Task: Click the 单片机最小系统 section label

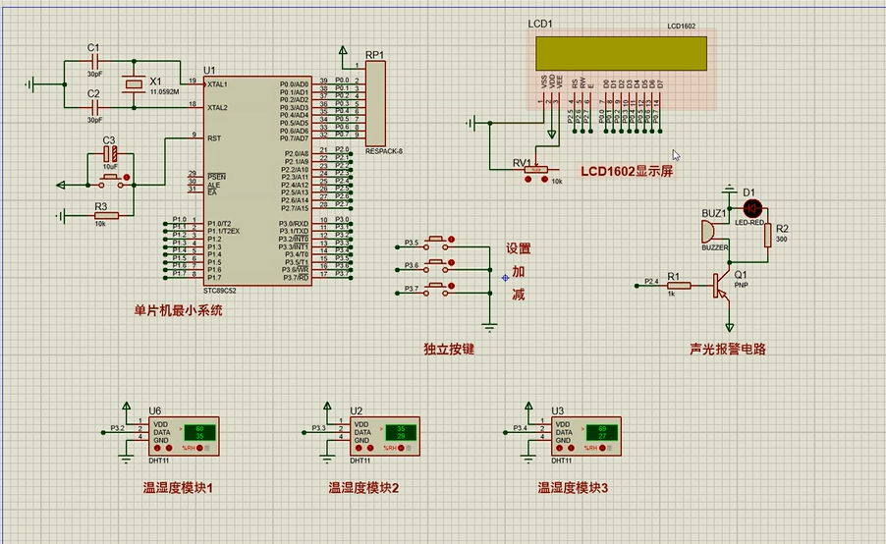Action: pyautogui.click(x=179, y=310)
